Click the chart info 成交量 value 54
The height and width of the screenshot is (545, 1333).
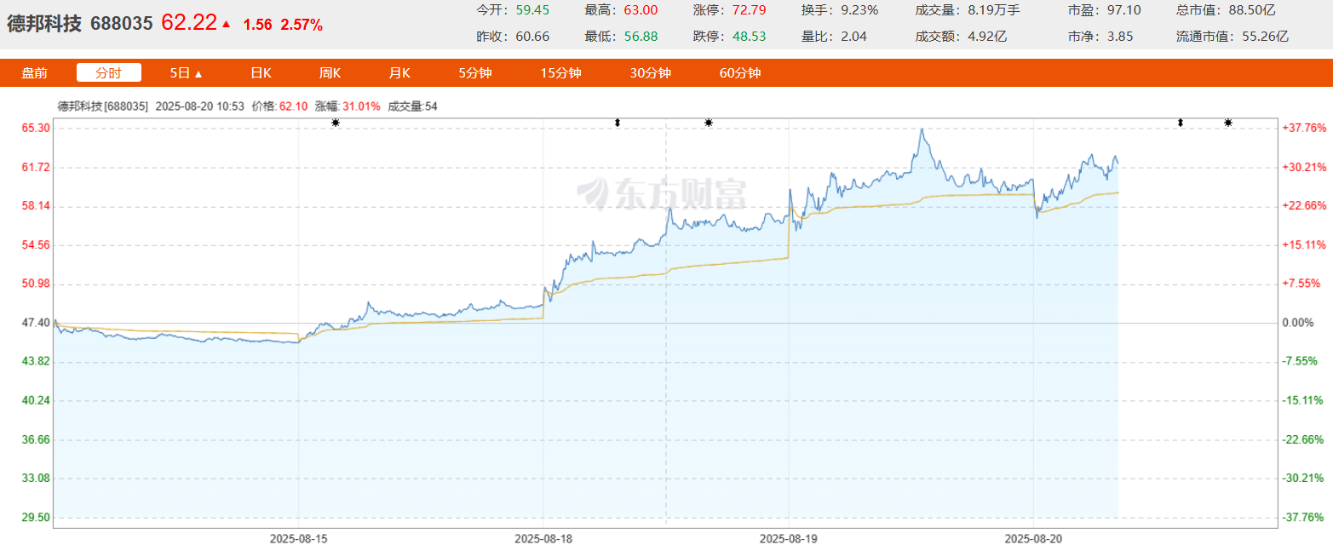pos(431,106)
